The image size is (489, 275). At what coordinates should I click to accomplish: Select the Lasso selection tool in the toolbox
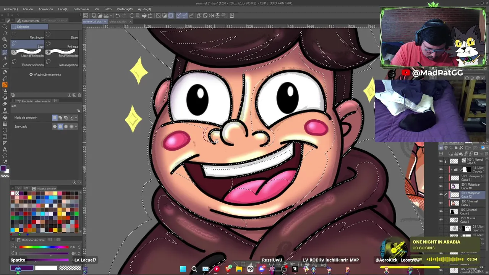coord(5,52)
